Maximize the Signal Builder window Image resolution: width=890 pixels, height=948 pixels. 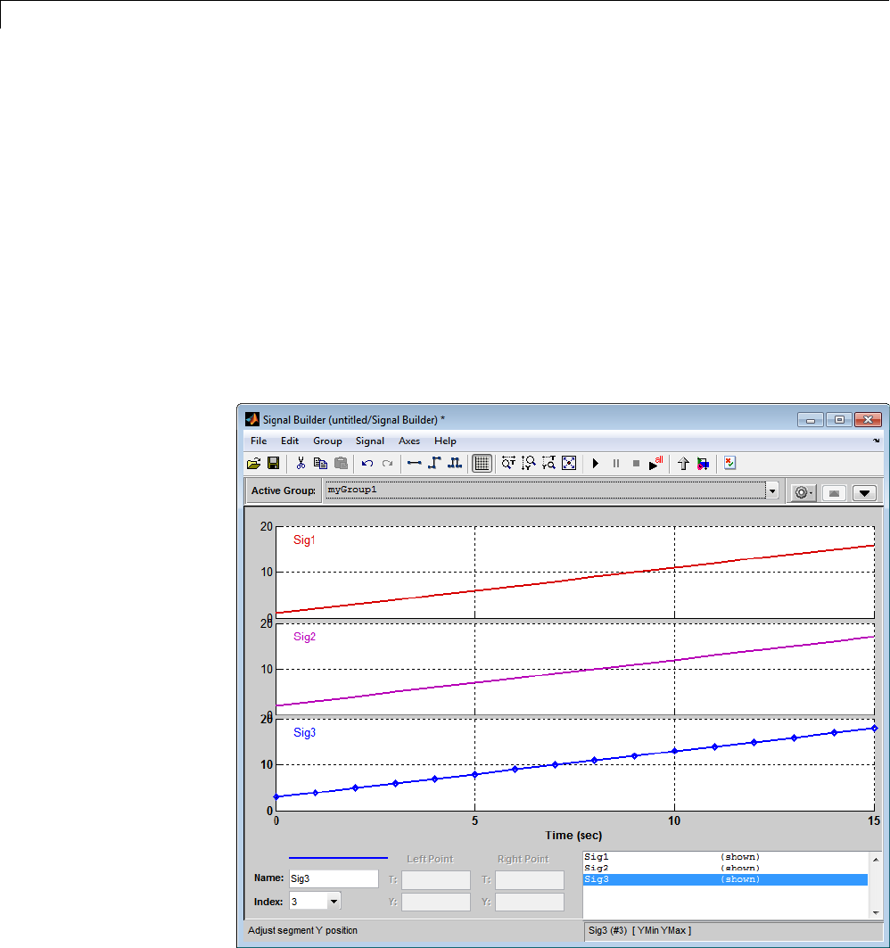point(839,419)
